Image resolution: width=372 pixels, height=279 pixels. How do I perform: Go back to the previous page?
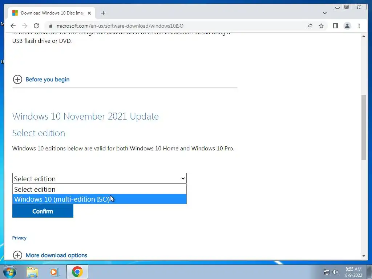pyautogui.click(x=13, y=26)
